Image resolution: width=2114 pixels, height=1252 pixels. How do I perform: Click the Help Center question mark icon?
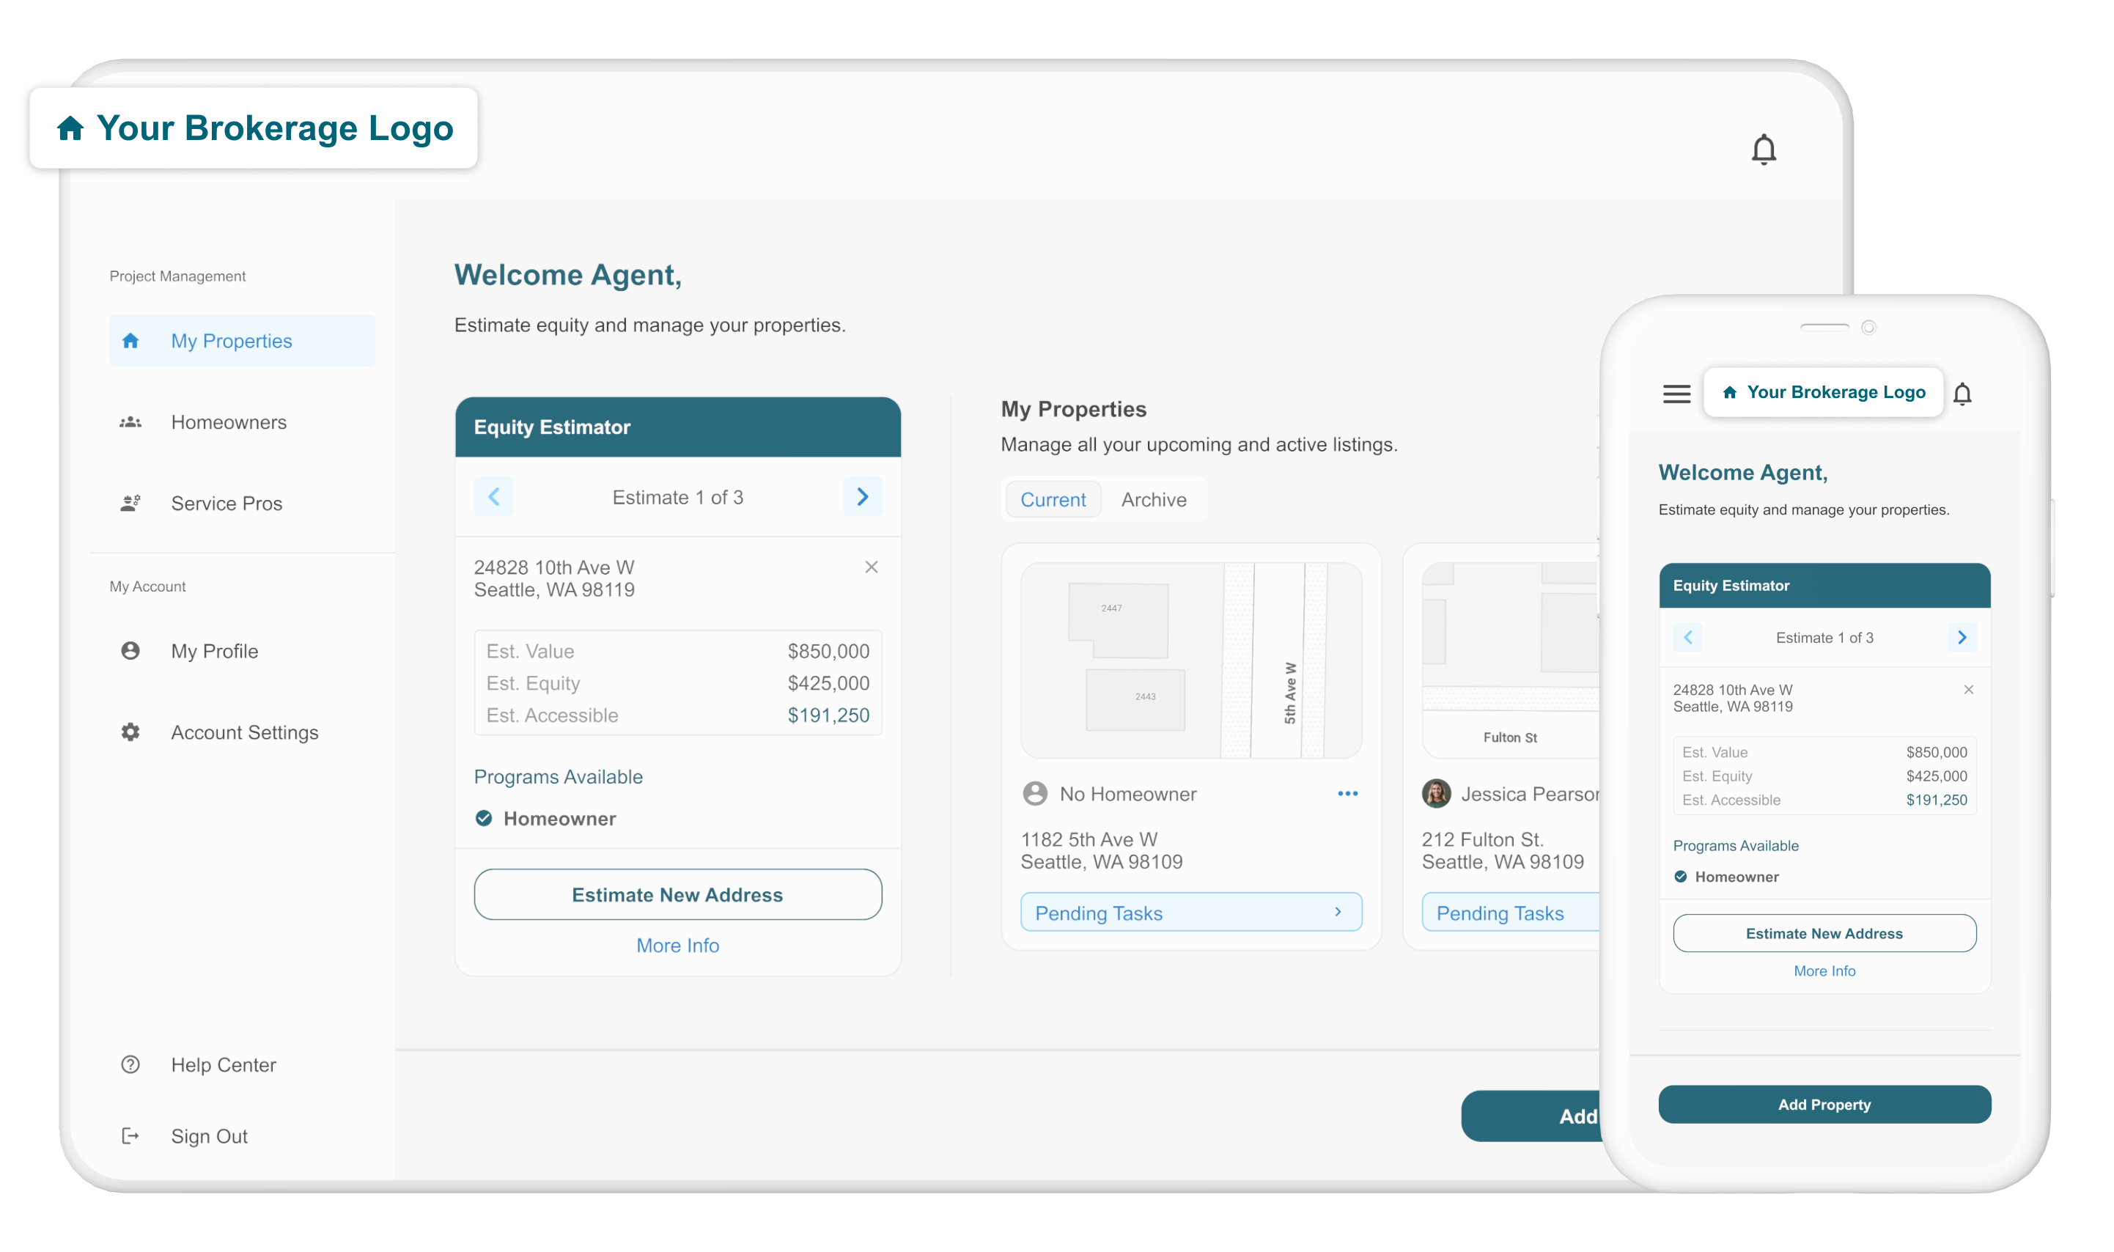(x=128, y=1064)
